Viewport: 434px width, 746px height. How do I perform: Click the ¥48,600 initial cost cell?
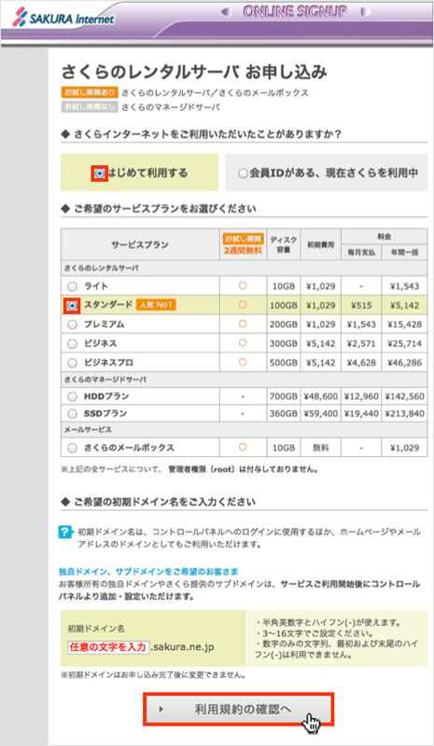(321, 396)
